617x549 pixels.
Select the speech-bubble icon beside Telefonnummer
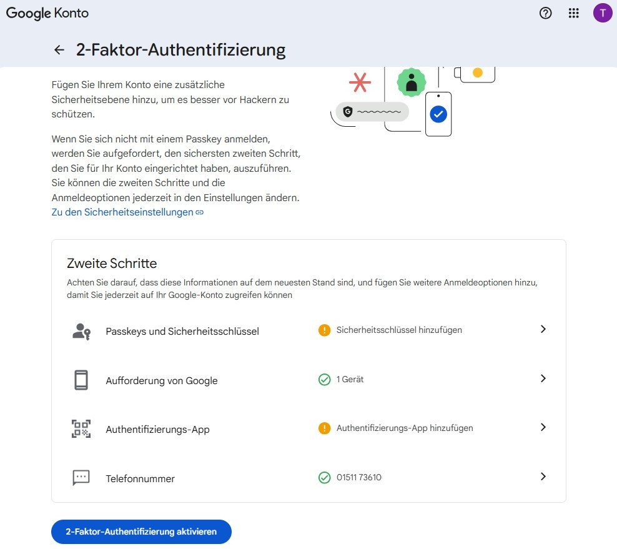coord(81,478)
